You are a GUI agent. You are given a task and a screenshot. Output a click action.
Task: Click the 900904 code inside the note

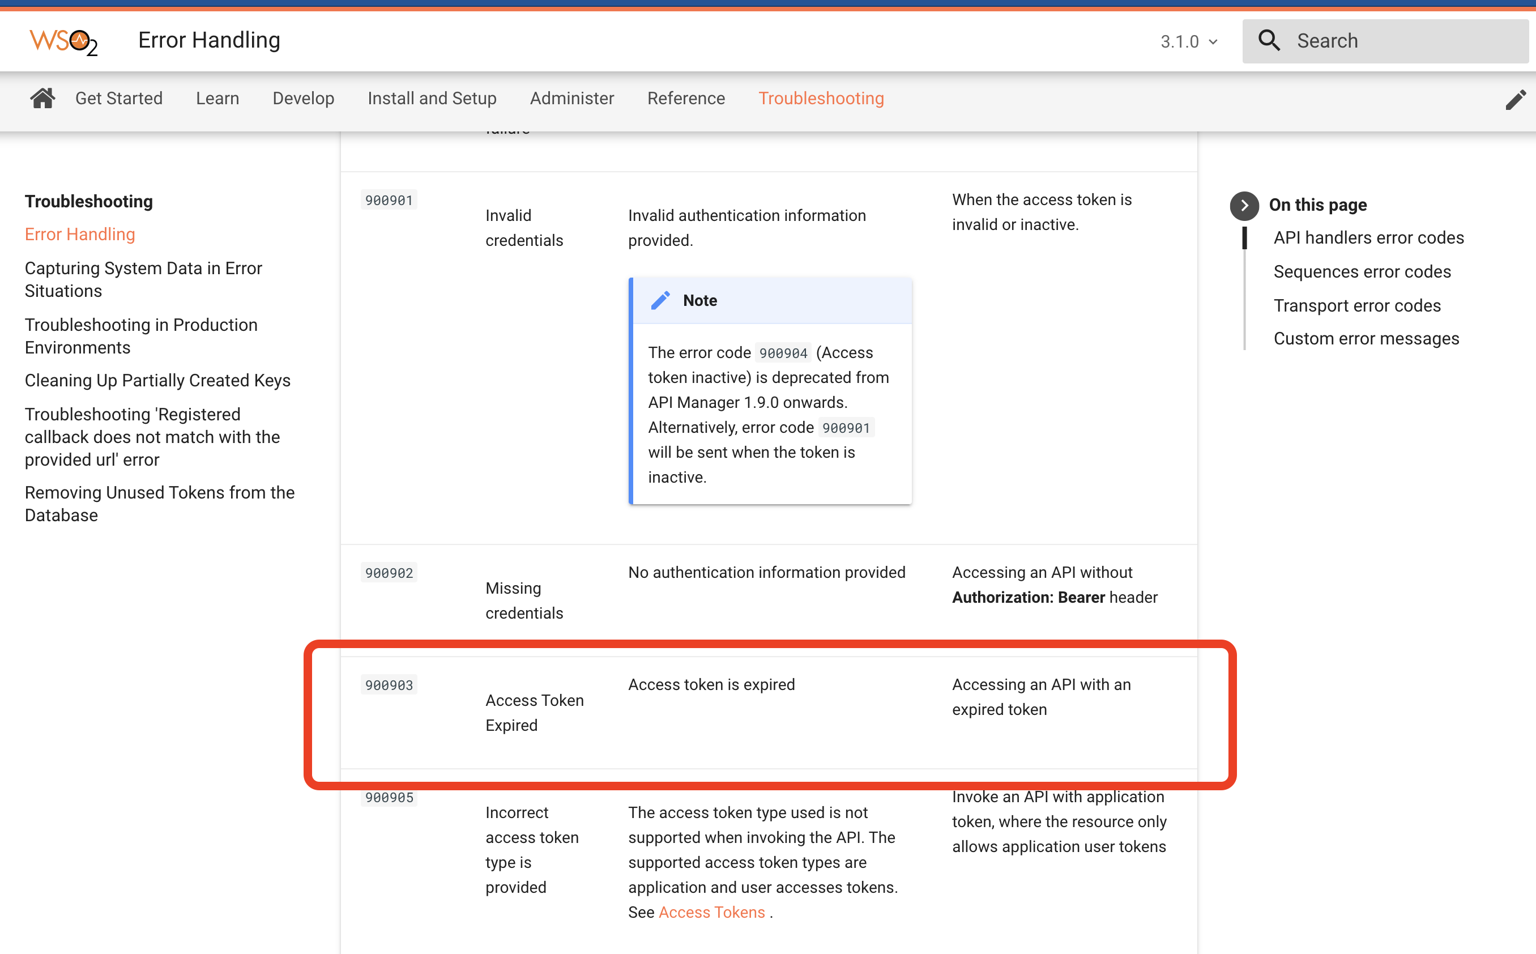coord(783,354)
